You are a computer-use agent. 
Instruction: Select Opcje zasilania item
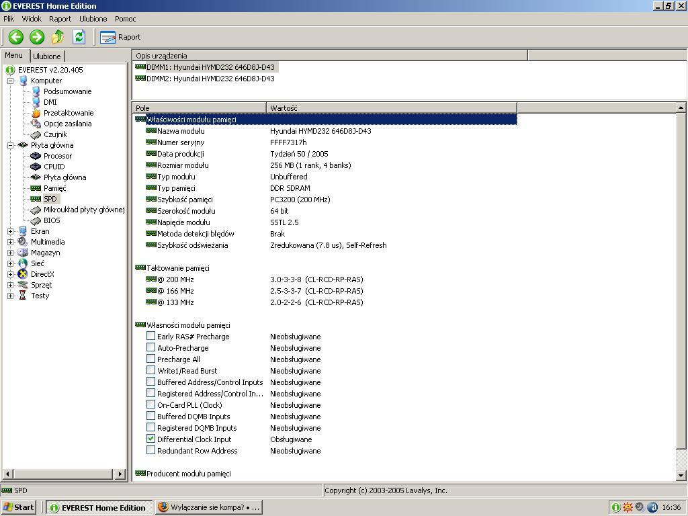point(68,124)
